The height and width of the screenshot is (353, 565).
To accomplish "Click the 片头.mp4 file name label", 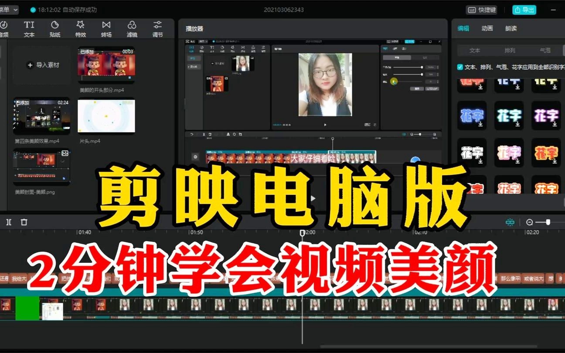I will pyautogui.click(x=90, y=141).
